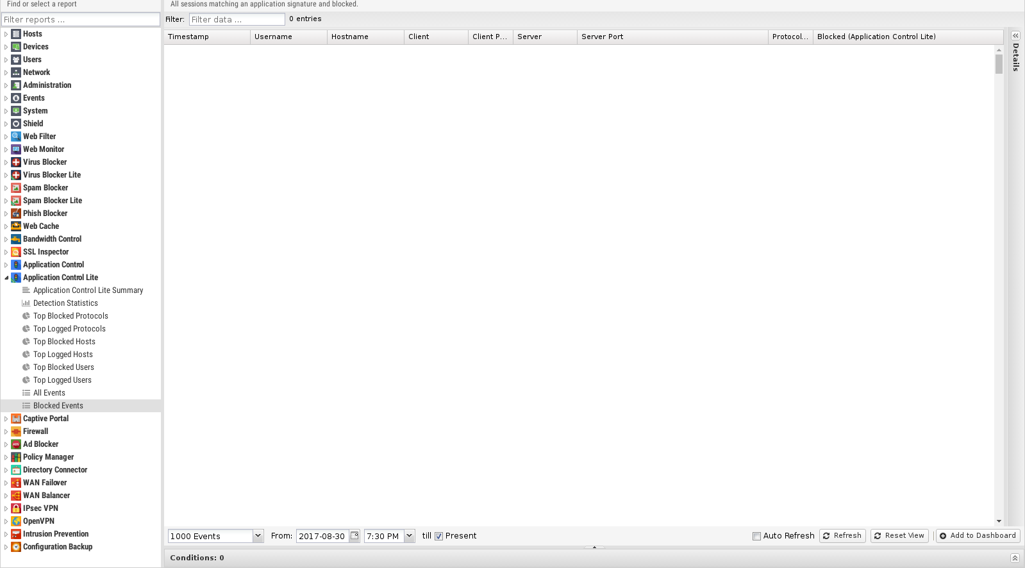This screenshot has width=1025, height=568.
Task: Click the Administration category icon
Action: [x=16, y=85]
